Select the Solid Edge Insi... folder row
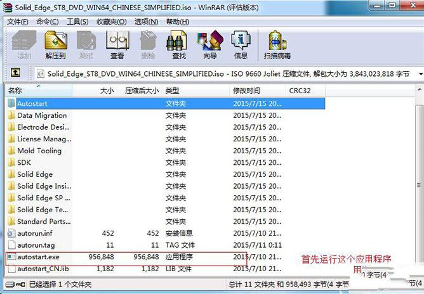 click(166, 186)
